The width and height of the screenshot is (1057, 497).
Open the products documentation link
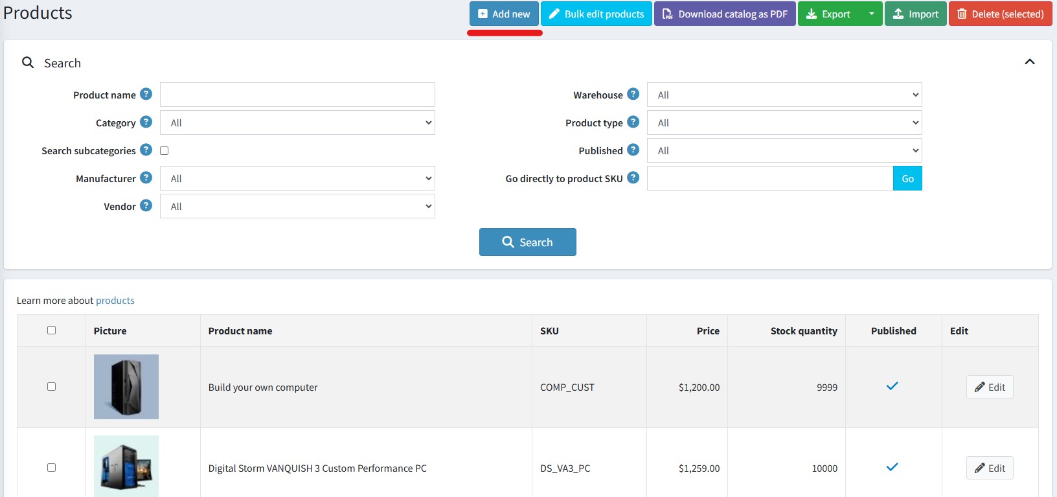coord(115,301)
